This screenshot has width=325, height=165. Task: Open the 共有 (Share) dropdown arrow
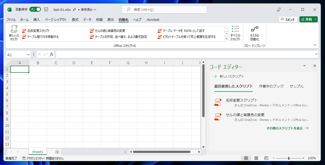click(316, 19)
